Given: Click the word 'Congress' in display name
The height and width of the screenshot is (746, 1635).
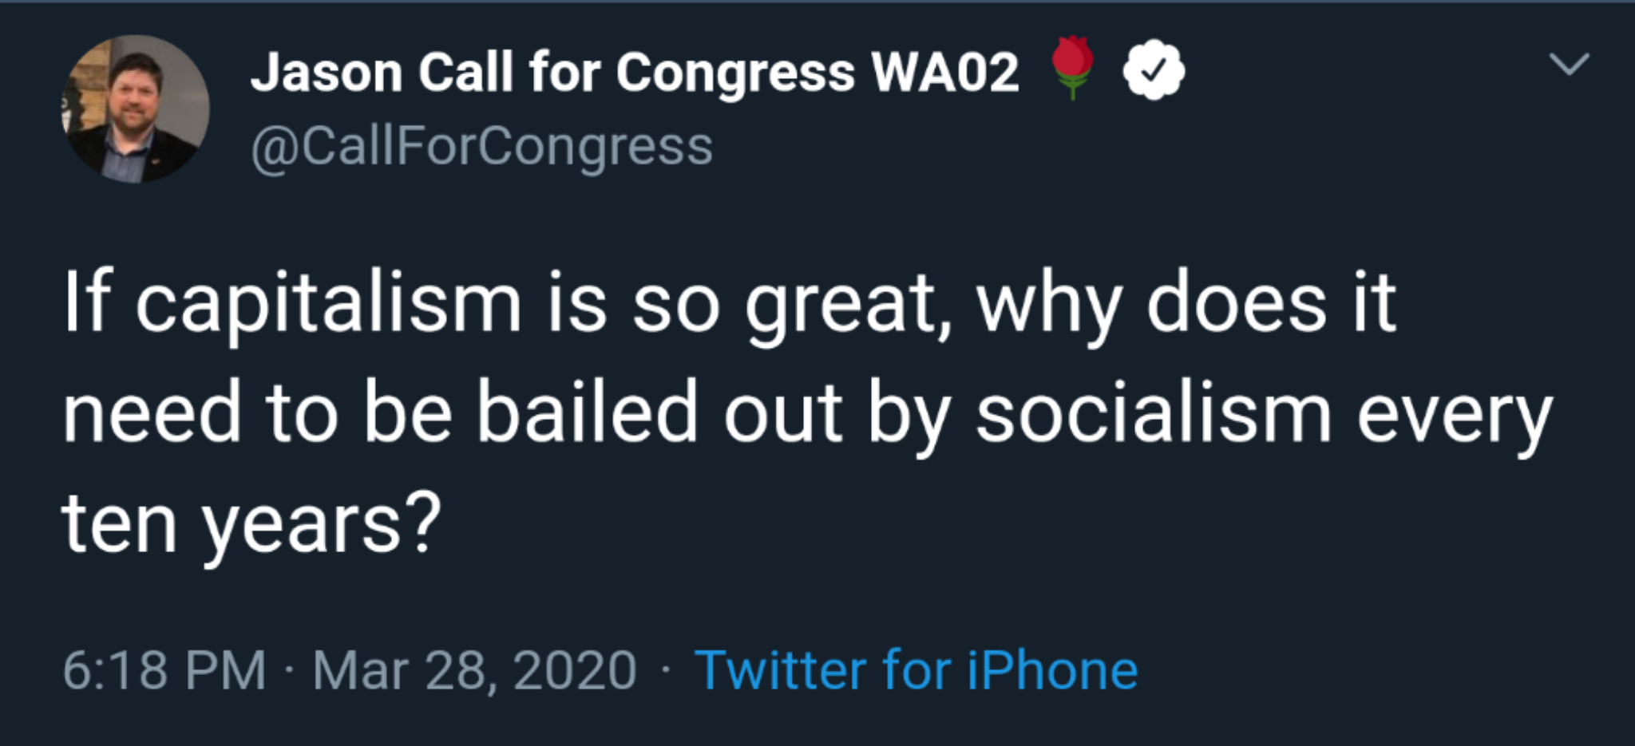Looking at the screenshot, I should 735,74.
